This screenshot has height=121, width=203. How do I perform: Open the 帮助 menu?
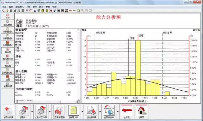(54, 7)
